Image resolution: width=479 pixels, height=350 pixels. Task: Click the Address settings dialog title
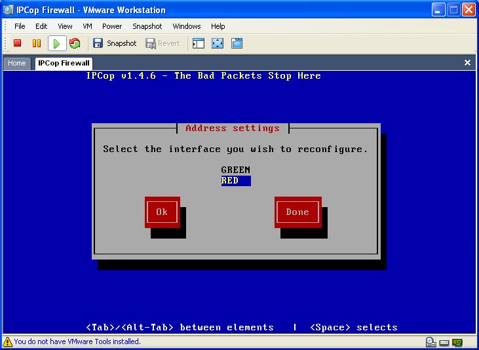pos(233,128)
